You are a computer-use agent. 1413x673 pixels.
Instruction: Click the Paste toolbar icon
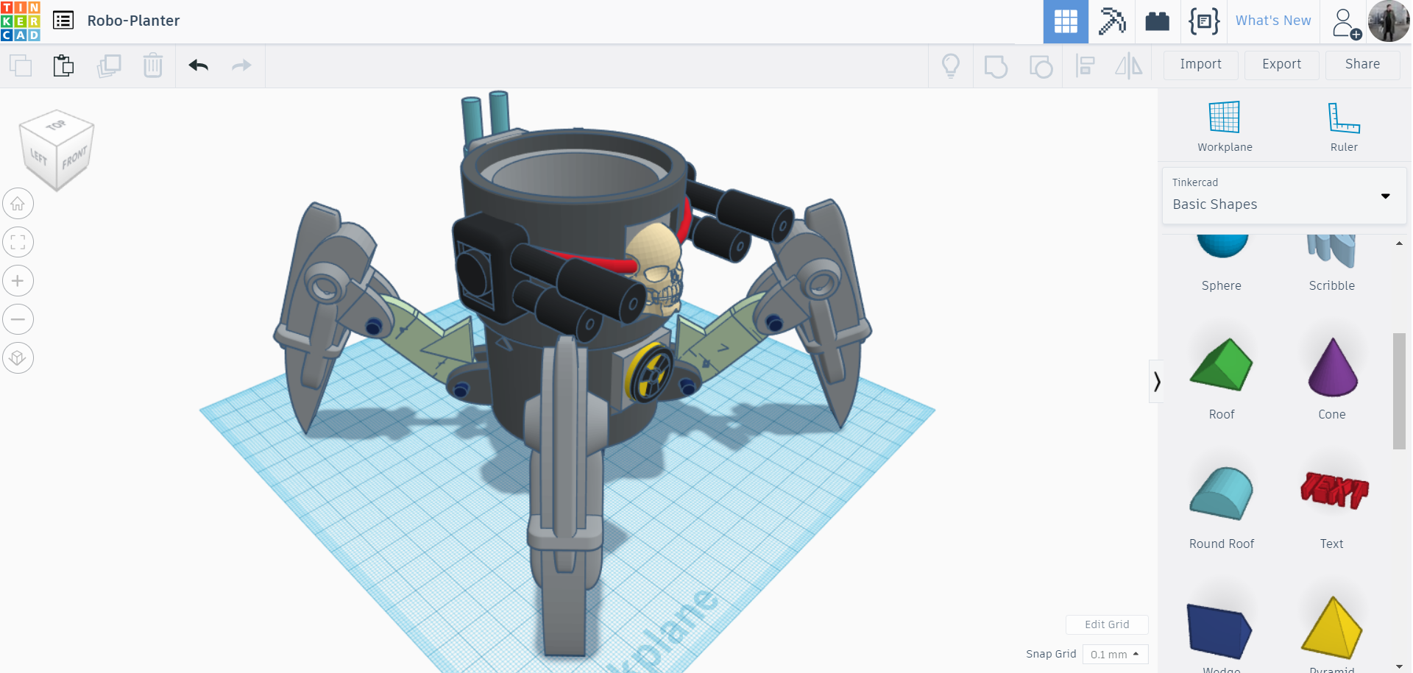(x=64, y=65)
